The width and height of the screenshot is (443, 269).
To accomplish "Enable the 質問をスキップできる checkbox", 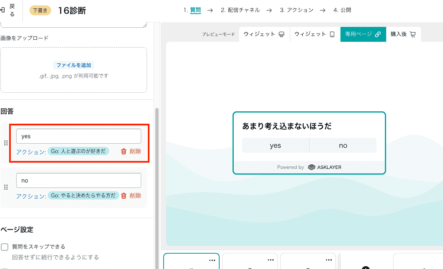I will (x=5, y=246).
